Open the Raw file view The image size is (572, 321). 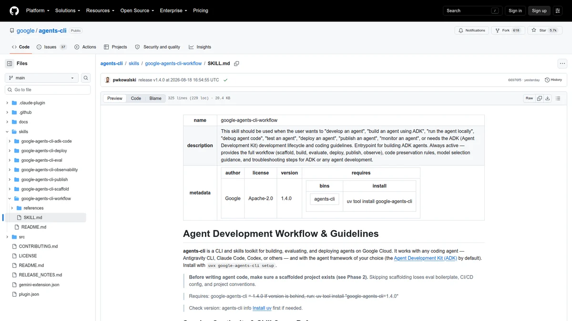pyautogui.click(x=529, y=98)
